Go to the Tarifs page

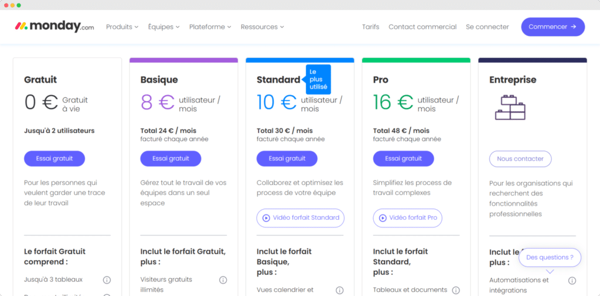pyautogui.click(x=370, y=27)
